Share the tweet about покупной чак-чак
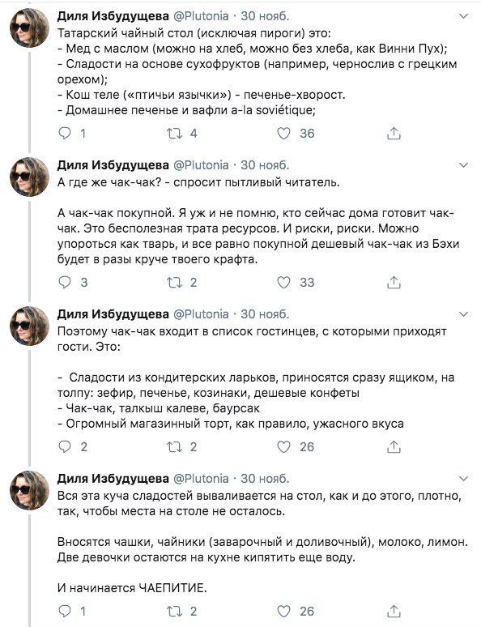Screen dimensions: 481x627 click(394, 282)
